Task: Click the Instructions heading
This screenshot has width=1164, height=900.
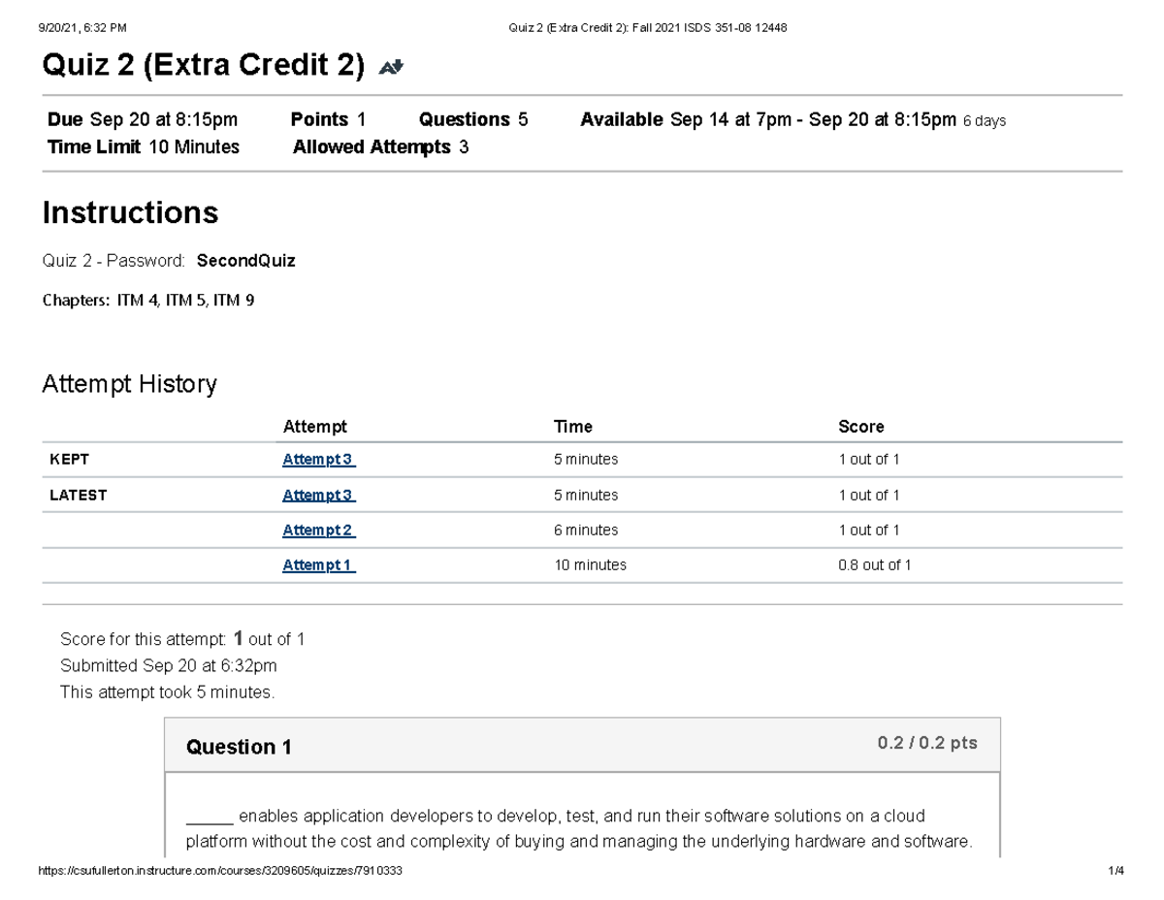Action: point(130,212)
